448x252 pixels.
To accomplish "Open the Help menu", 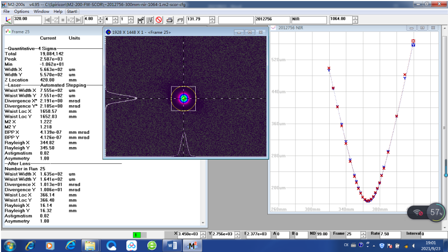I will [58, 11].
